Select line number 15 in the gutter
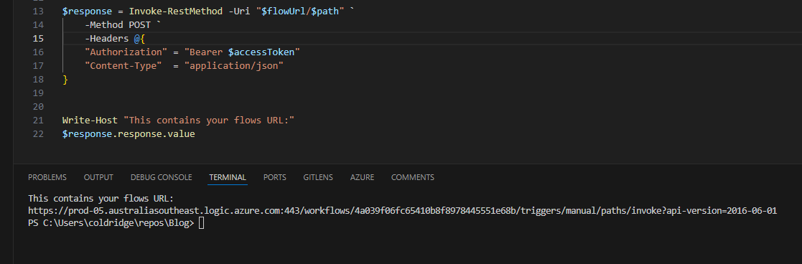 coord(38,38)
